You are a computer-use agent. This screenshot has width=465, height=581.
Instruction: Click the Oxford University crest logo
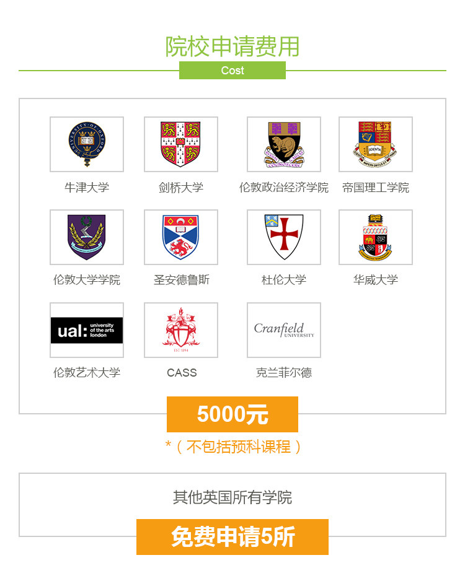pyautogui.click(x=87, y=144)
